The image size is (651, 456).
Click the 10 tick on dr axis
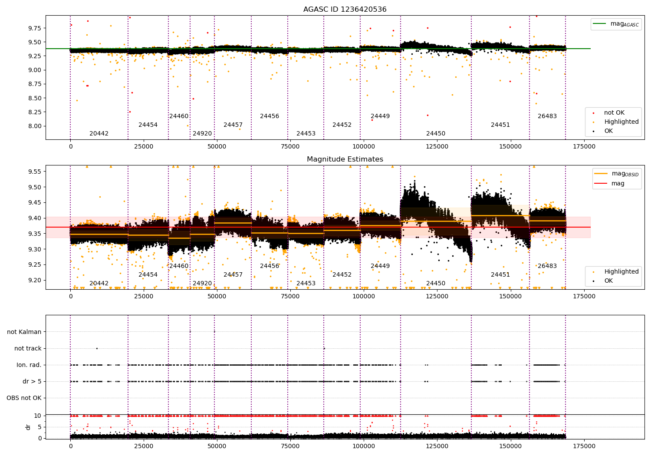pos(38,416)
